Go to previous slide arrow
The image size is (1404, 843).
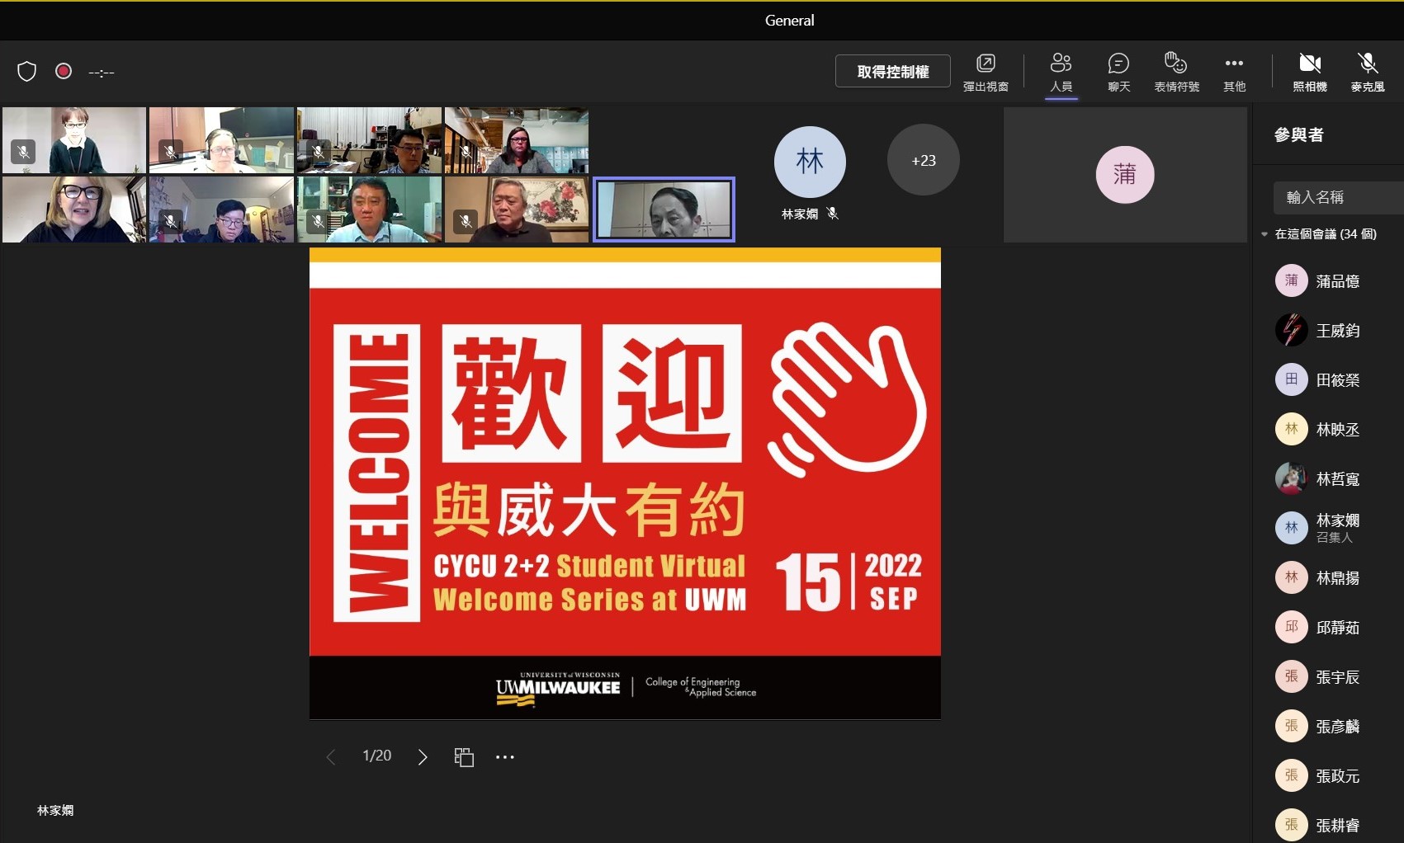point(331,757)
